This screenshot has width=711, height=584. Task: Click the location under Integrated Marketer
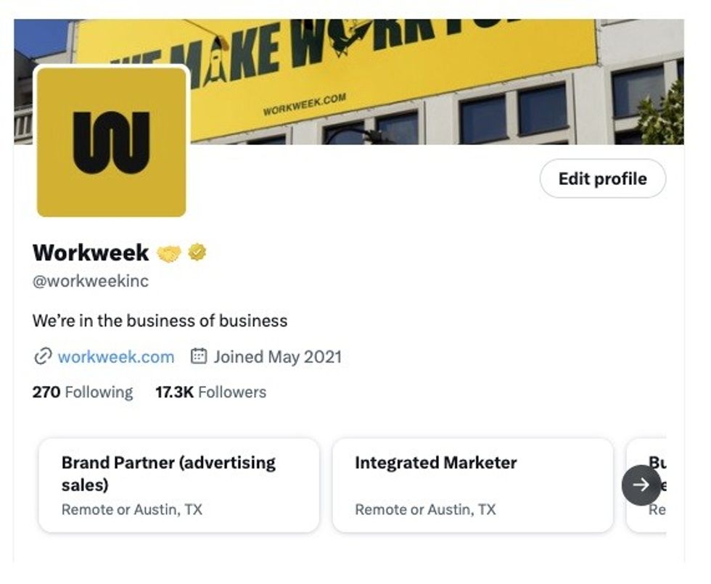(425, 509)
